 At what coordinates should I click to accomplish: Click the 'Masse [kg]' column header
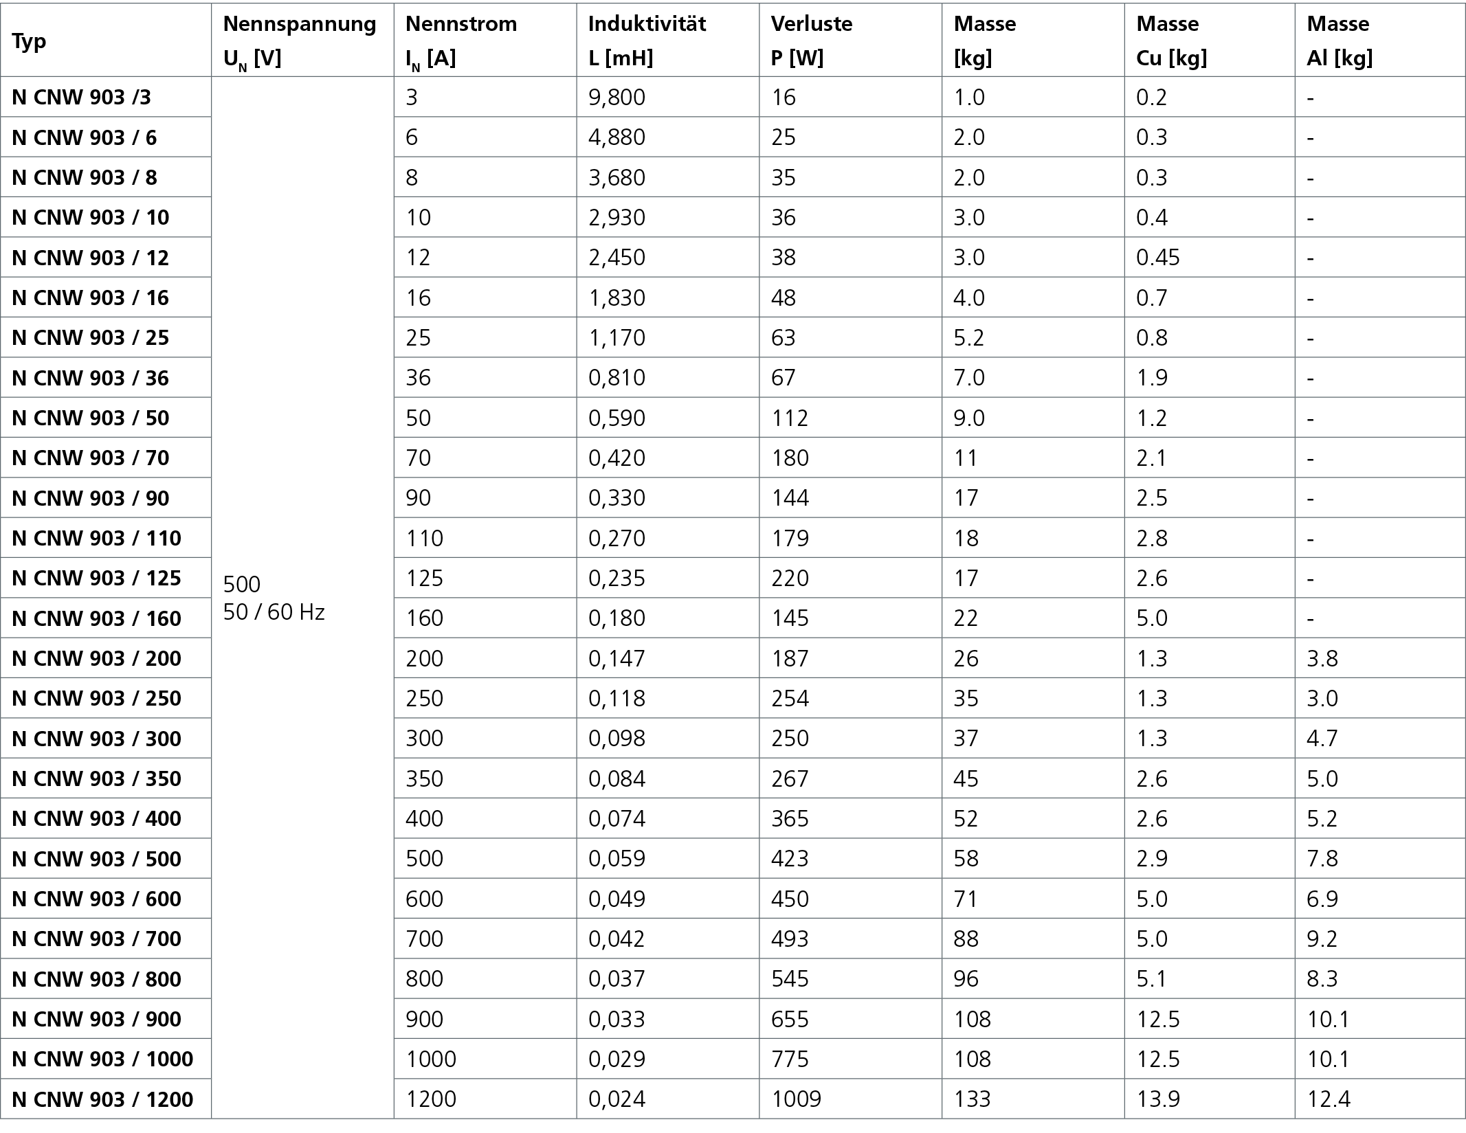[x=1034, y=40]
